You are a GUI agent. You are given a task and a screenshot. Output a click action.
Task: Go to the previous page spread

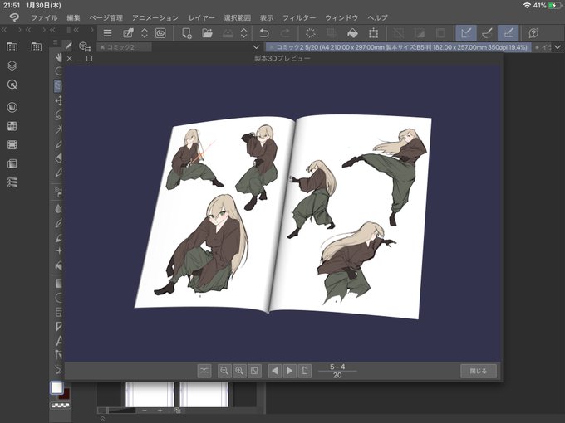pyautogui.click(x=274, y=371)
